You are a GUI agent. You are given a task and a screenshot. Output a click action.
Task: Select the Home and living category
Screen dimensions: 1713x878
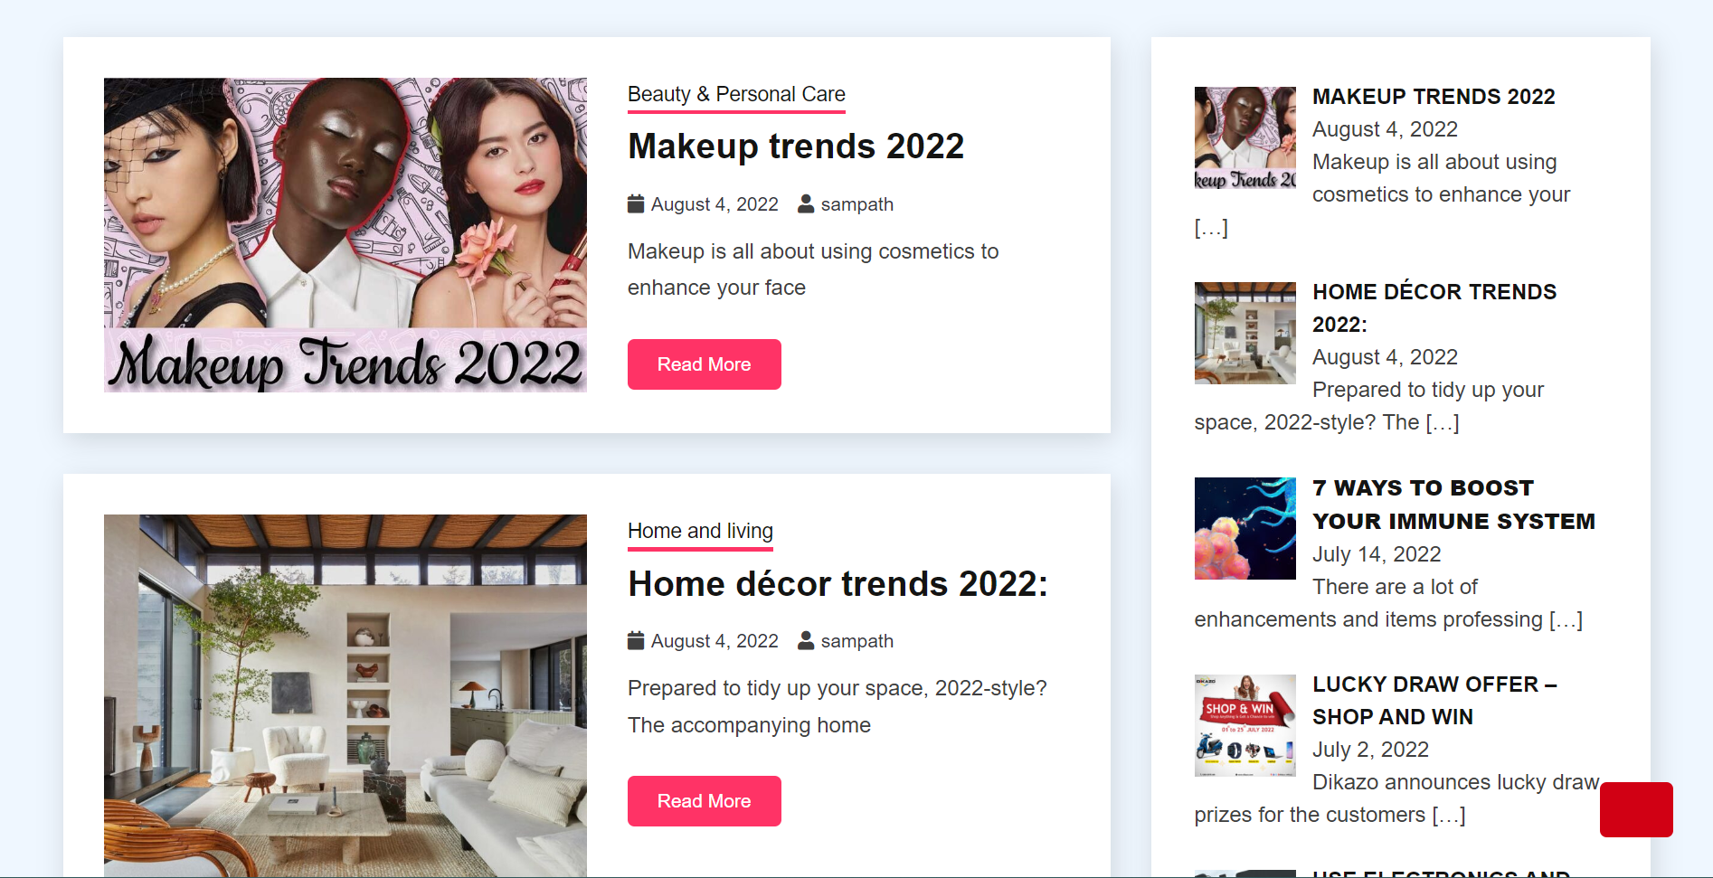coord(700,531)
